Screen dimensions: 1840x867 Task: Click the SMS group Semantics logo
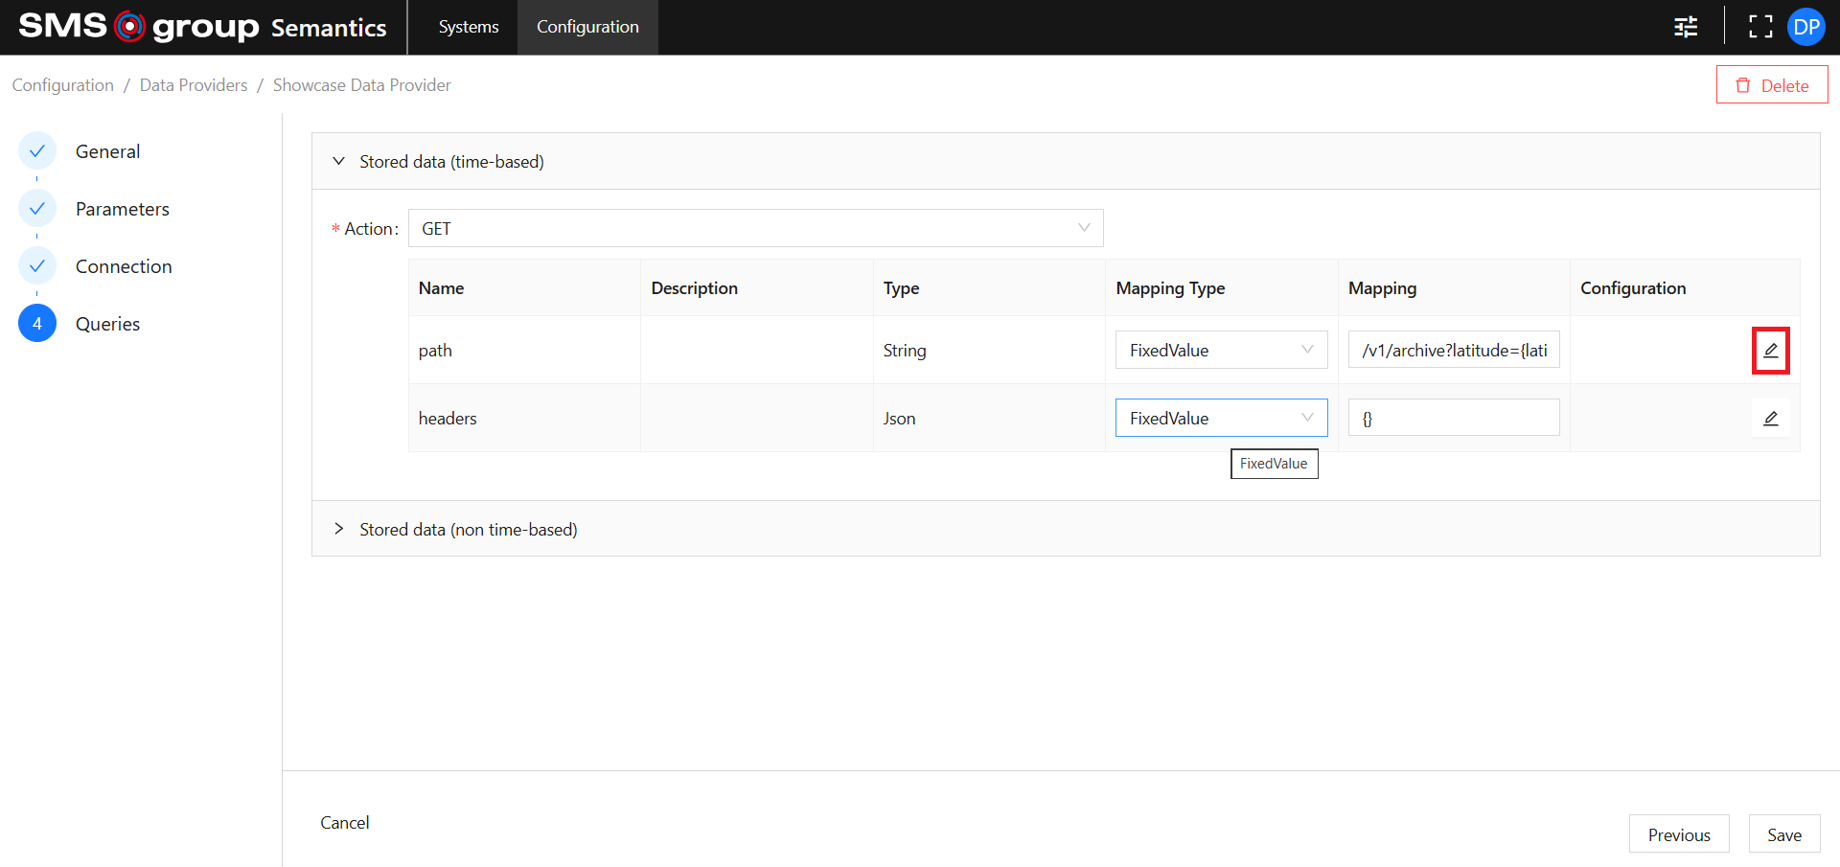point(202,27)
